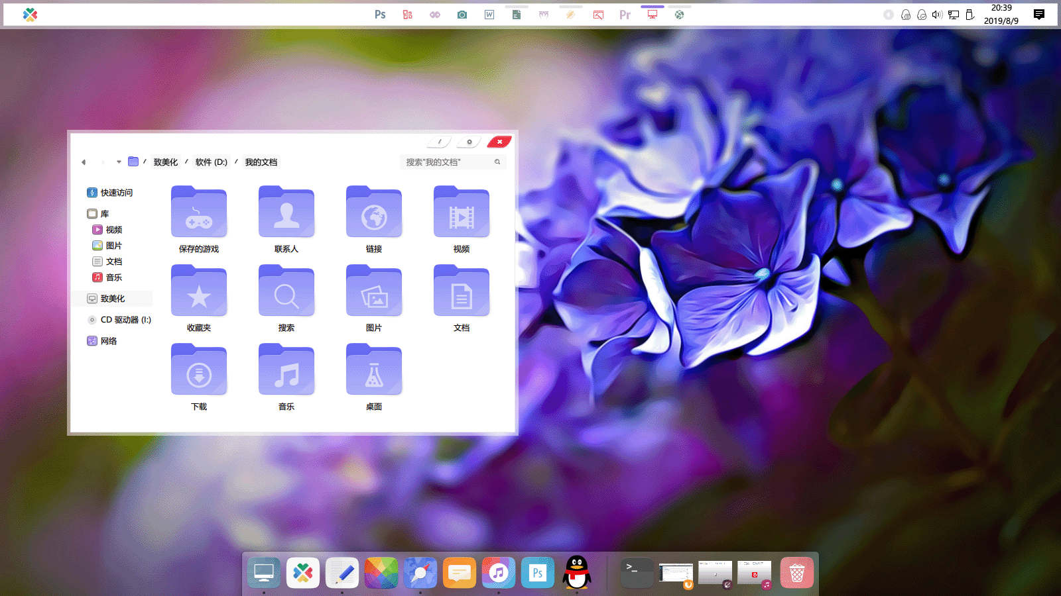Select 网络 in the sidebar

point(107,340)
